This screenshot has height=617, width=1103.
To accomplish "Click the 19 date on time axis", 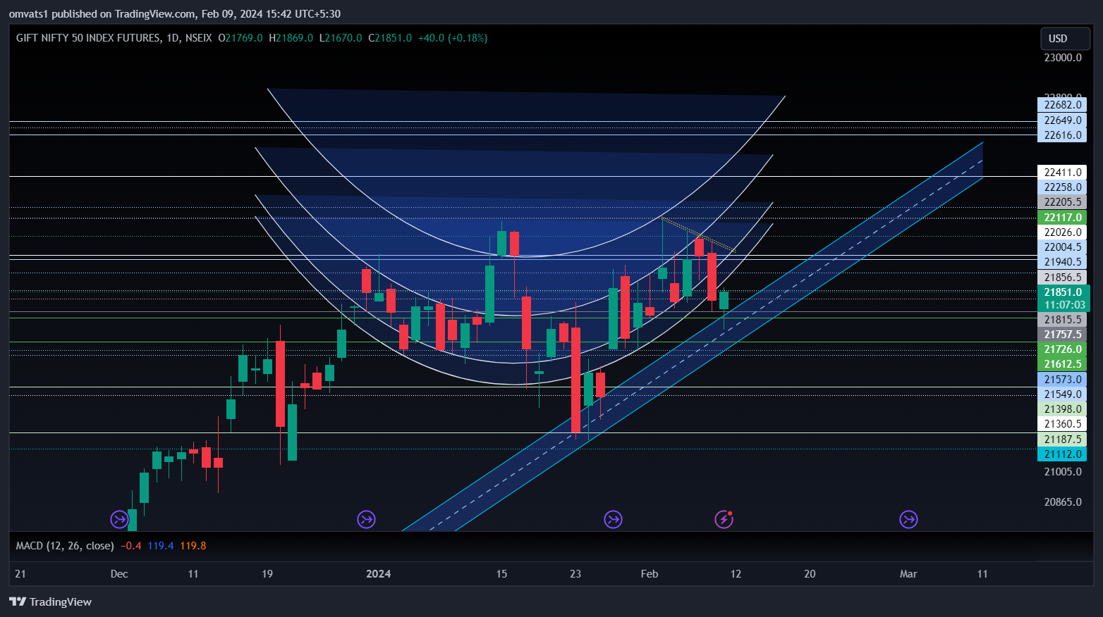I will pos(267,574).
